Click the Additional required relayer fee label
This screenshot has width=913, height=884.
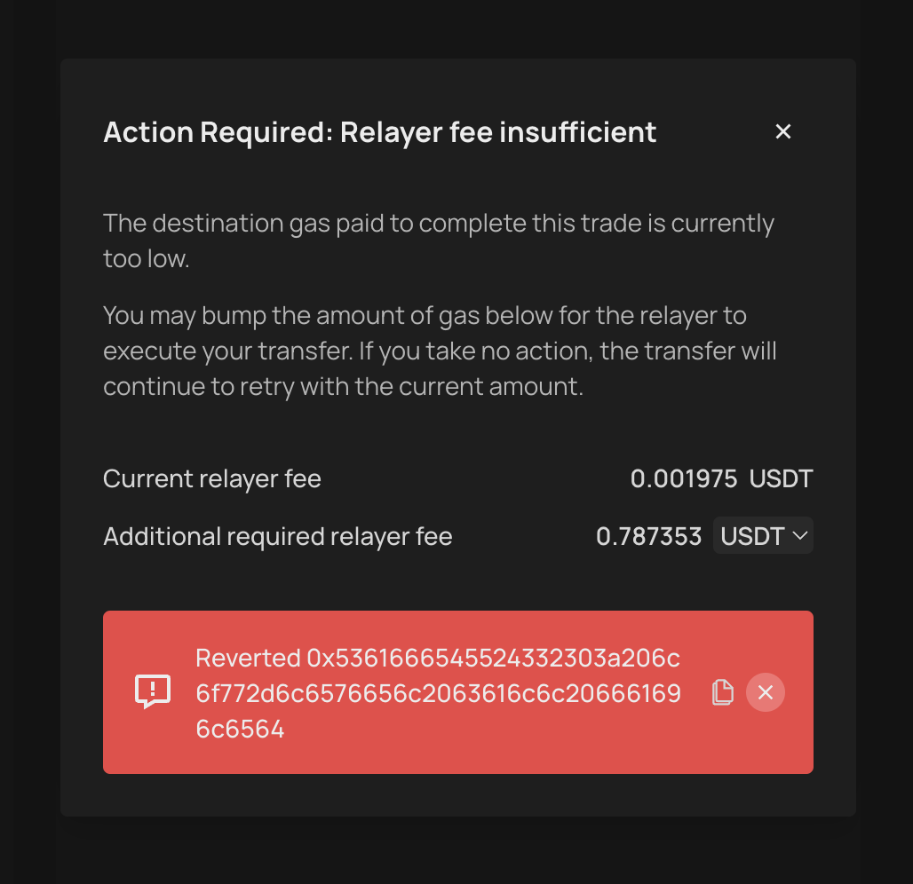click(x=278, y=536)
